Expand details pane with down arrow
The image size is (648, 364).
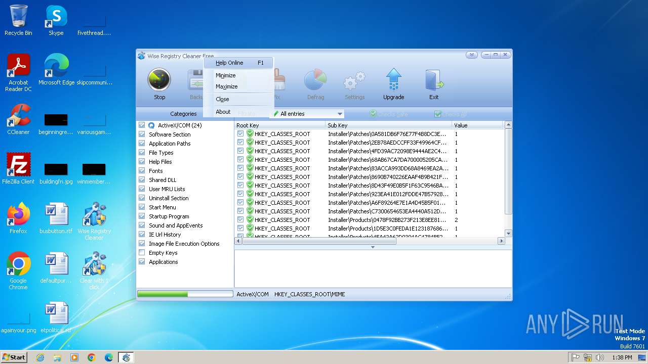click(373, 247)
